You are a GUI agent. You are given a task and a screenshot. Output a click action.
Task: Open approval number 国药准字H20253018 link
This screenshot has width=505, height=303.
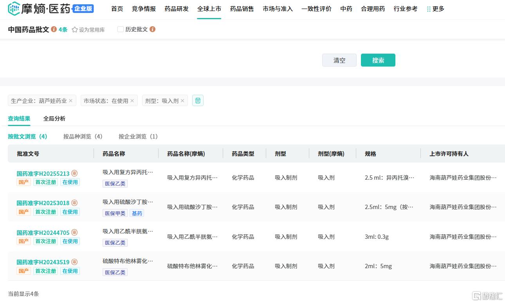[43, 203]
